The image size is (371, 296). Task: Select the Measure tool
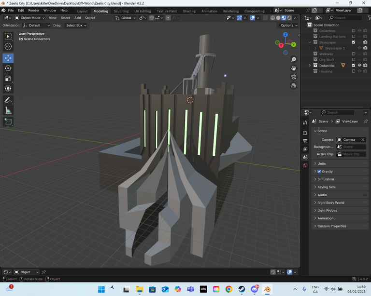coord(8,110)
